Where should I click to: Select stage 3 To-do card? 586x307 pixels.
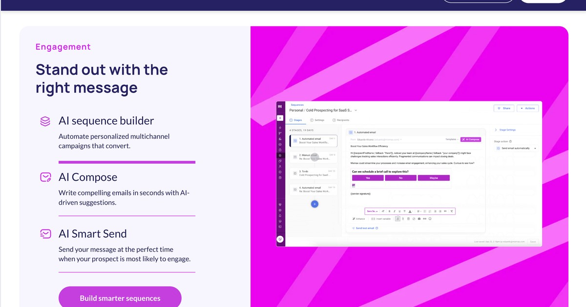pos(314,173)
